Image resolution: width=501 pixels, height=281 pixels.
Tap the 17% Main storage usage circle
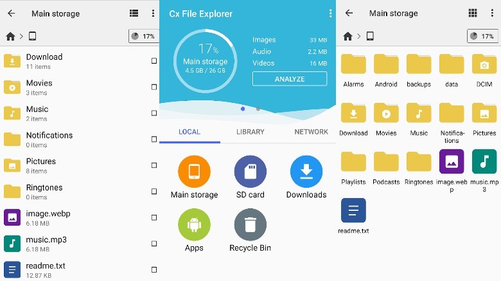coord(205,61)
